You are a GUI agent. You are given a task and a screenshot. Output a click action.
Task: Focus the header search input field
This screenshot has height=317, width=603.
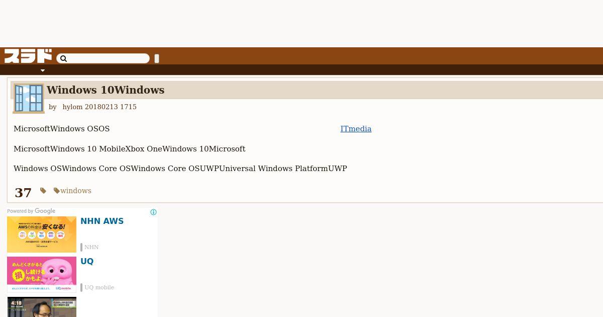[103, 59]
